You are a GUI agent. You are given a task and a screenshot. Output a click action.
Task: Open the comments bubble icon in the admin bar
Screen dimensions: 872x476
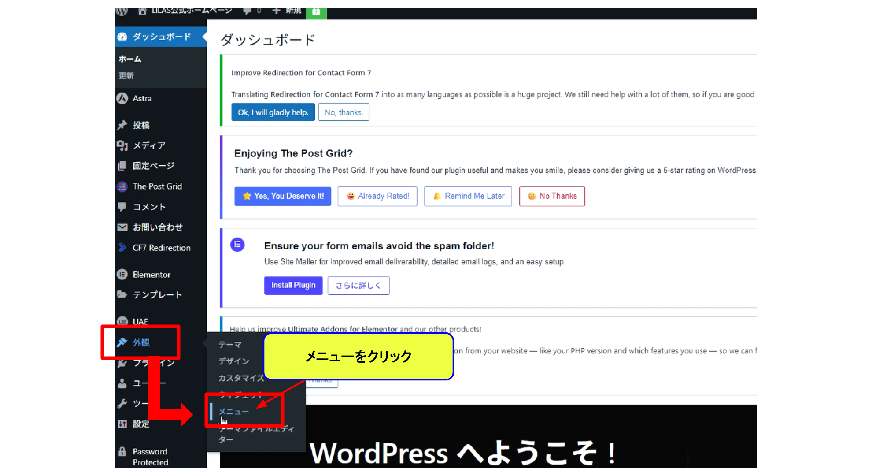[x=247, y=11]
